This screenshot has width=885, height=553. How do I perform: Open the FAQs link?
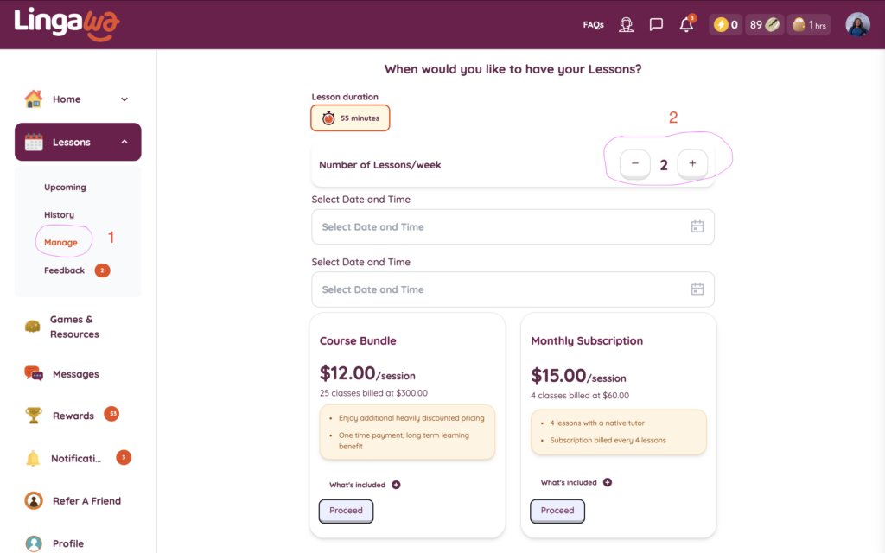click(593, 25)
